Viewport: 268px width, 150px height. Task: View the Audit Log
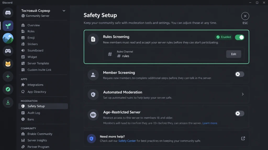pyautogui.click(x=43, y=113)
